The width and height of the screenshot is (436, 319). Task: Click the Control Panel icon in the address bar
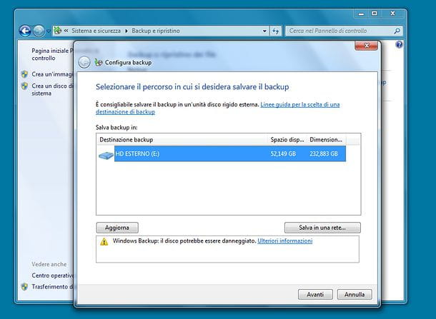58,31
